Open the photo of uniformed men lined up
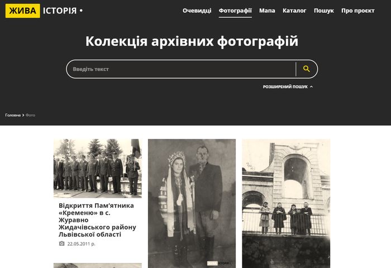Image resolution: width=391 pixels, height=268 pixels. coord(97,168)
